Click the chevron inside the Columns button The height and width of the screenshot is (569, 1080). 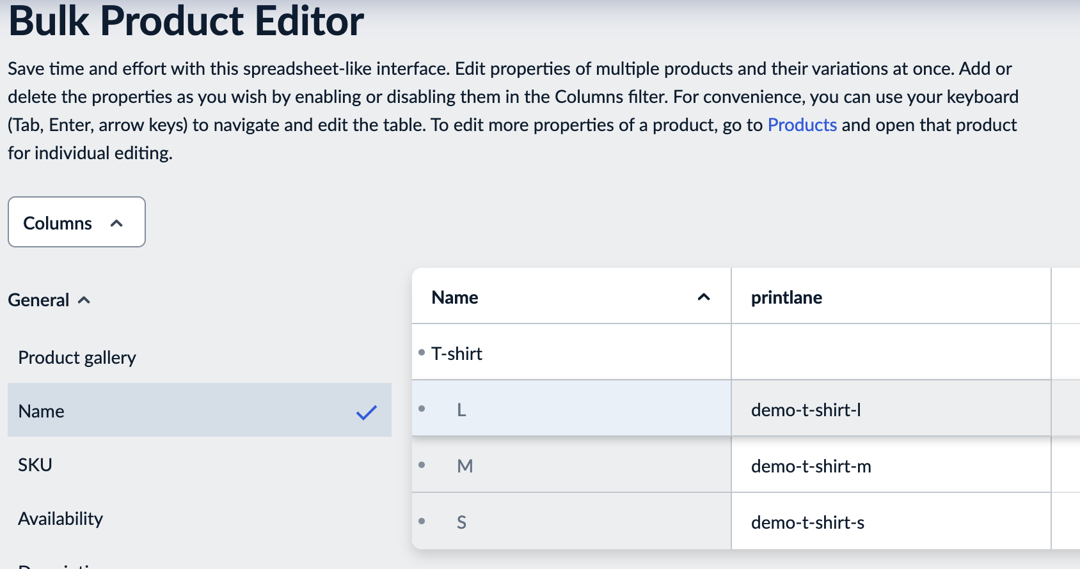click(116, 223)
